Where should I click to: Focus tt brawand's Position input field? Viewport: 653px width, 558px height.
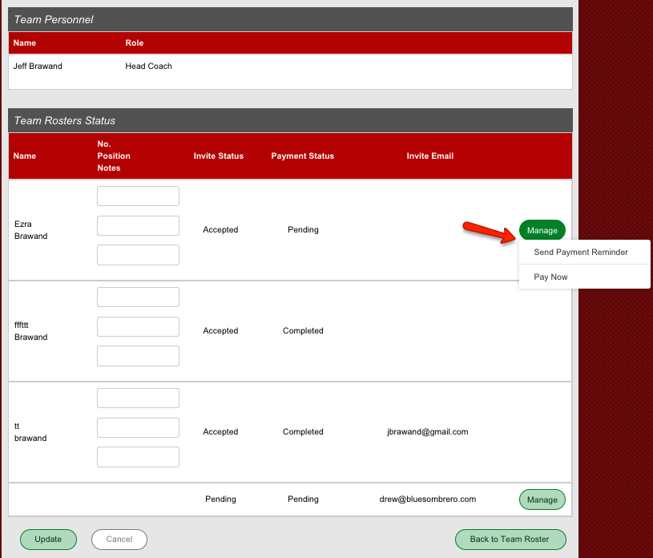pyautogui.click(x=139, y=427)
